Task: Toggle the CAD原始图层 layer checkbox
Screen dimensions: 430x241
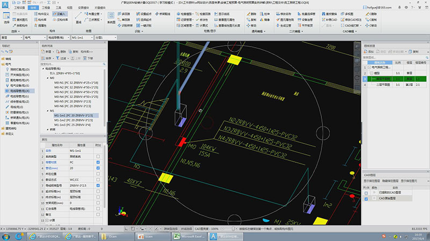Action: tap(367, 199)
